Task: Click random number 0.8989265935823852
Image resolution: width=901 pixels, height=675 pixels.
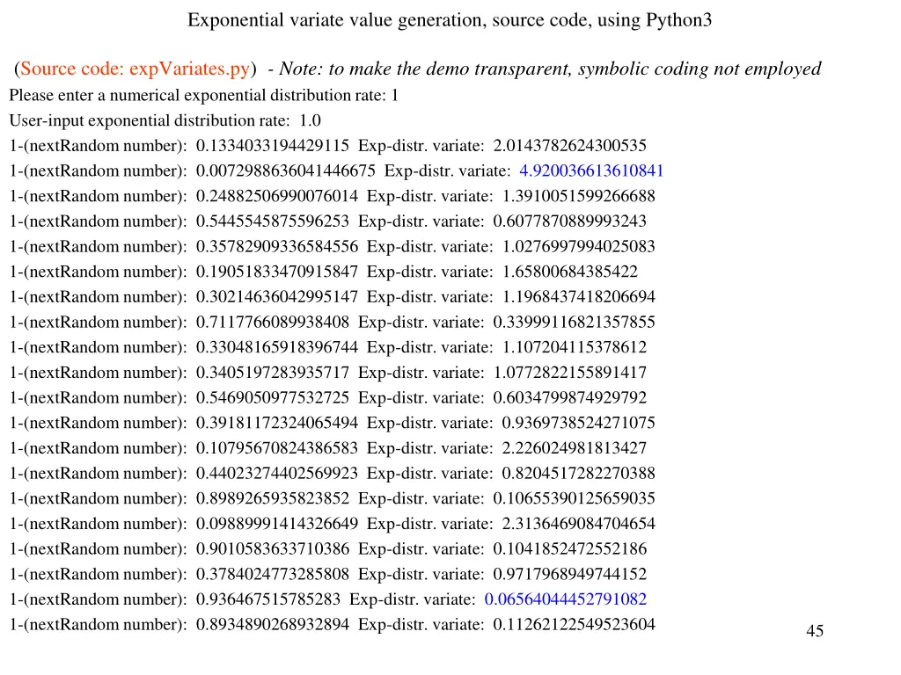Action: pos(273,498)
